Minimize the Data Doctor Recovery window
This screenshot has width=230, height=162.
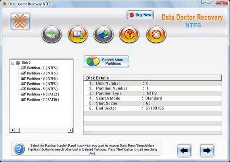click(205, 3)
